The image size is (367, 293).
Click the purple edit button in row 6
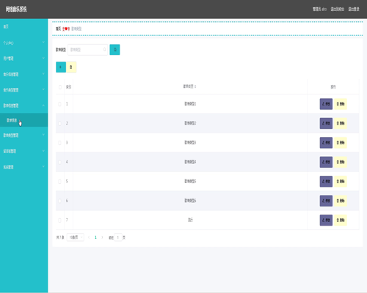pyautogui.click(x=326, y=201)
